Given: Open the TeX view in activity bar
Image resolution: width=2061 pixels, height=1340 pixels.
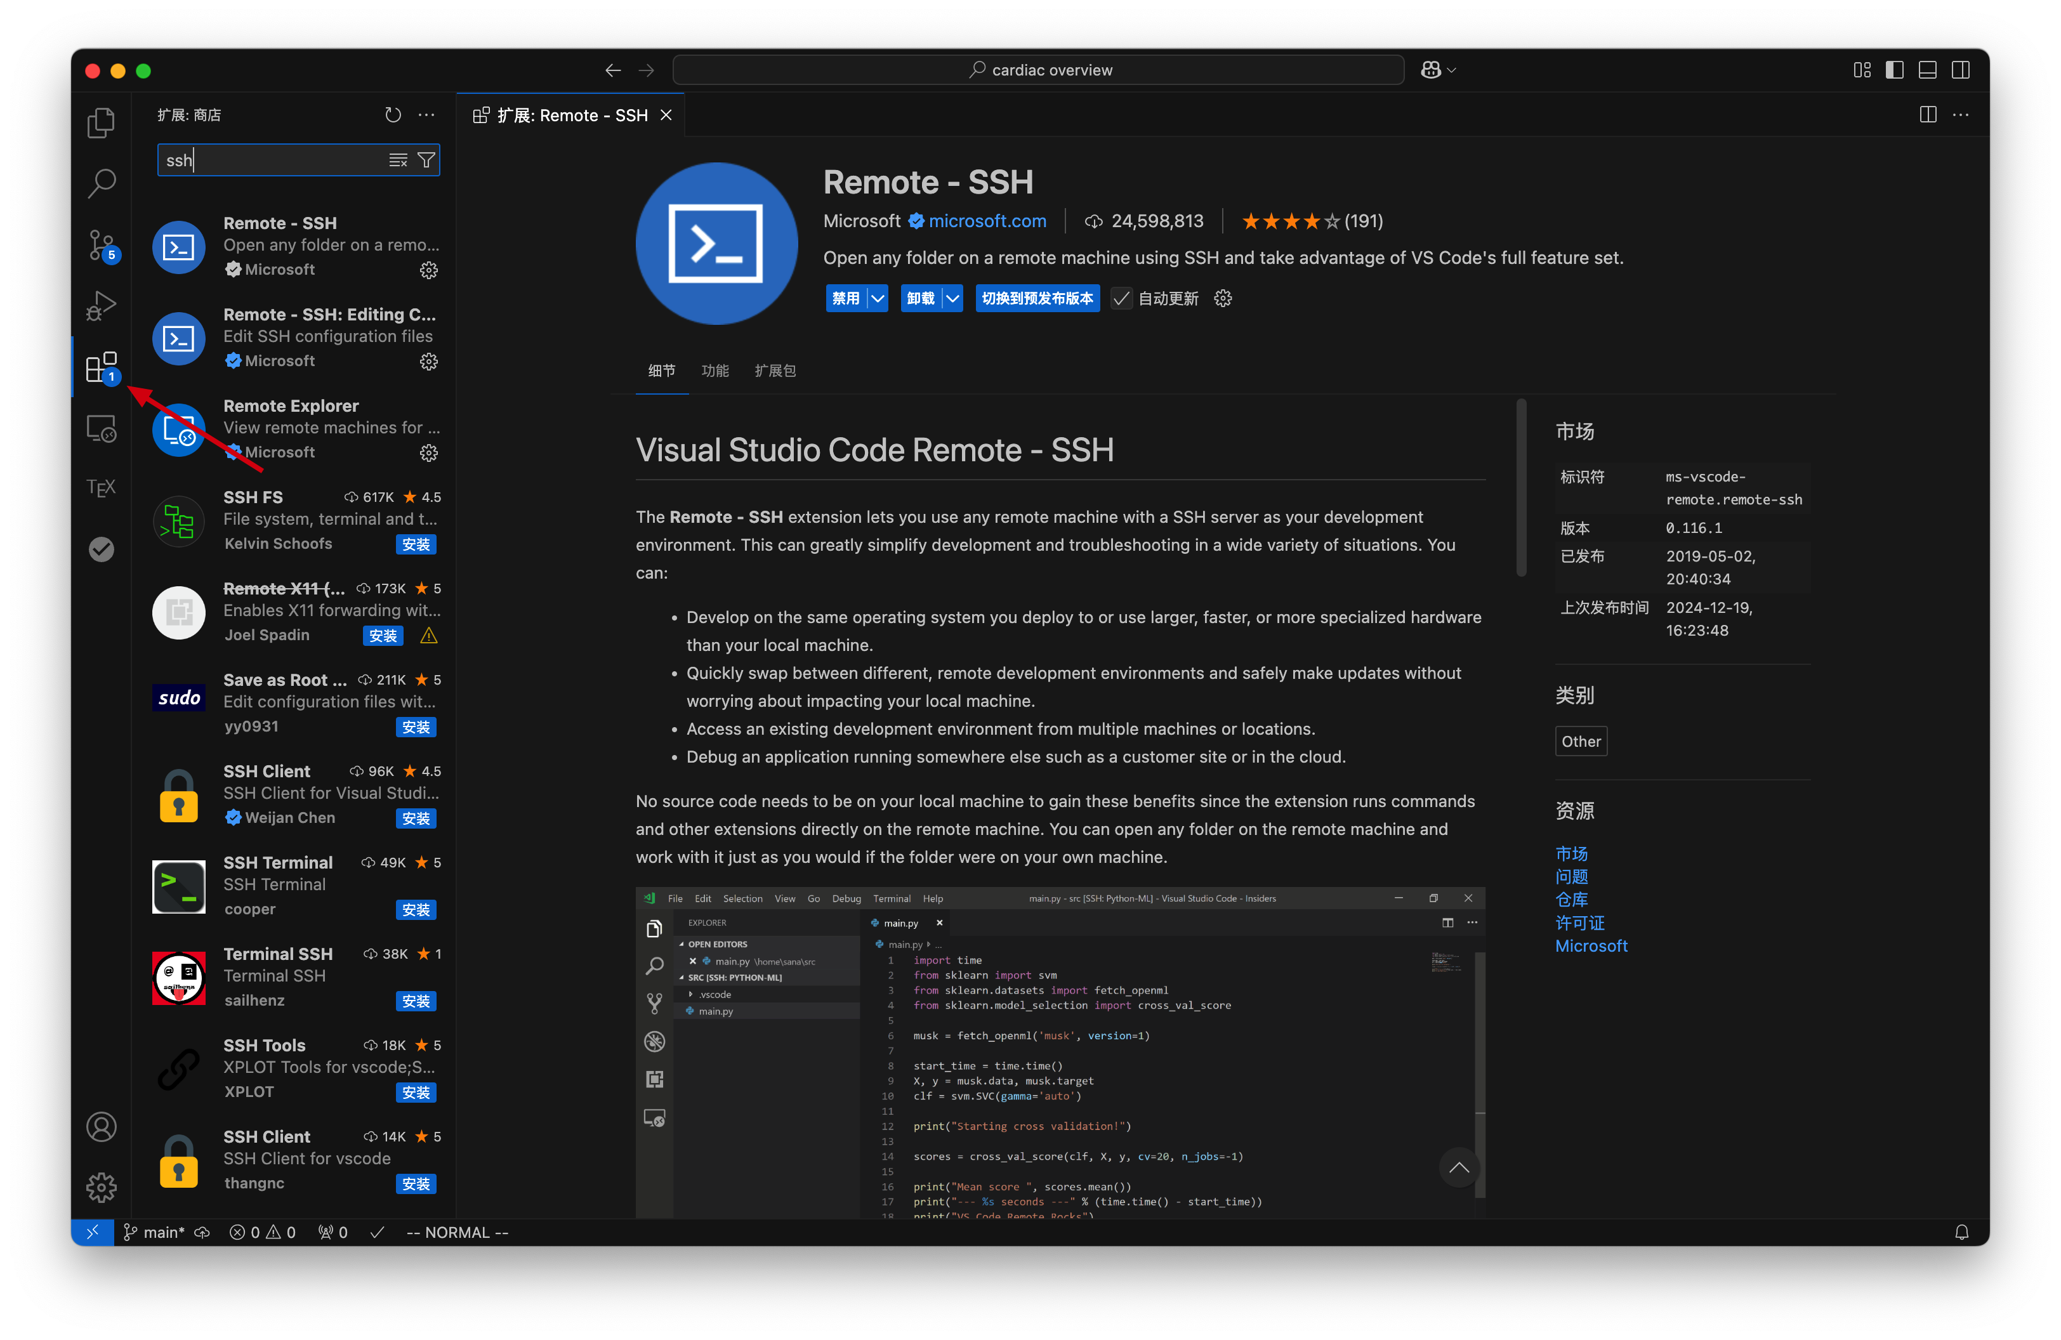Looking at the screenshot, I should [x=102, y=488].
